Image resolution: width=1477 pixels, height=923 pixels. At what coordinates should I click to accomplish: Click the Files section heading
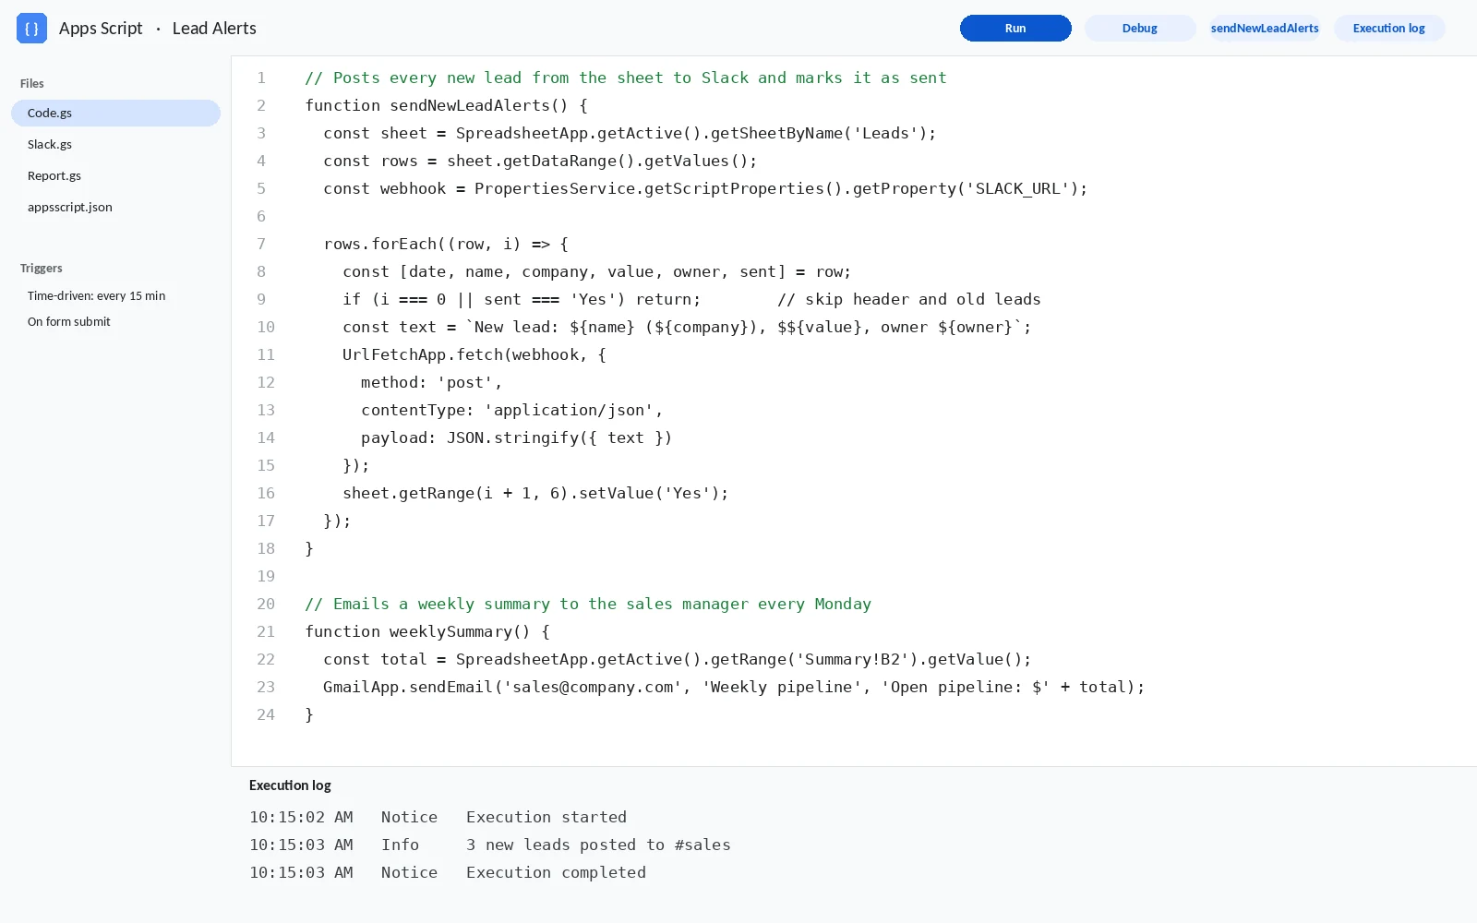(x=32, y=83)
